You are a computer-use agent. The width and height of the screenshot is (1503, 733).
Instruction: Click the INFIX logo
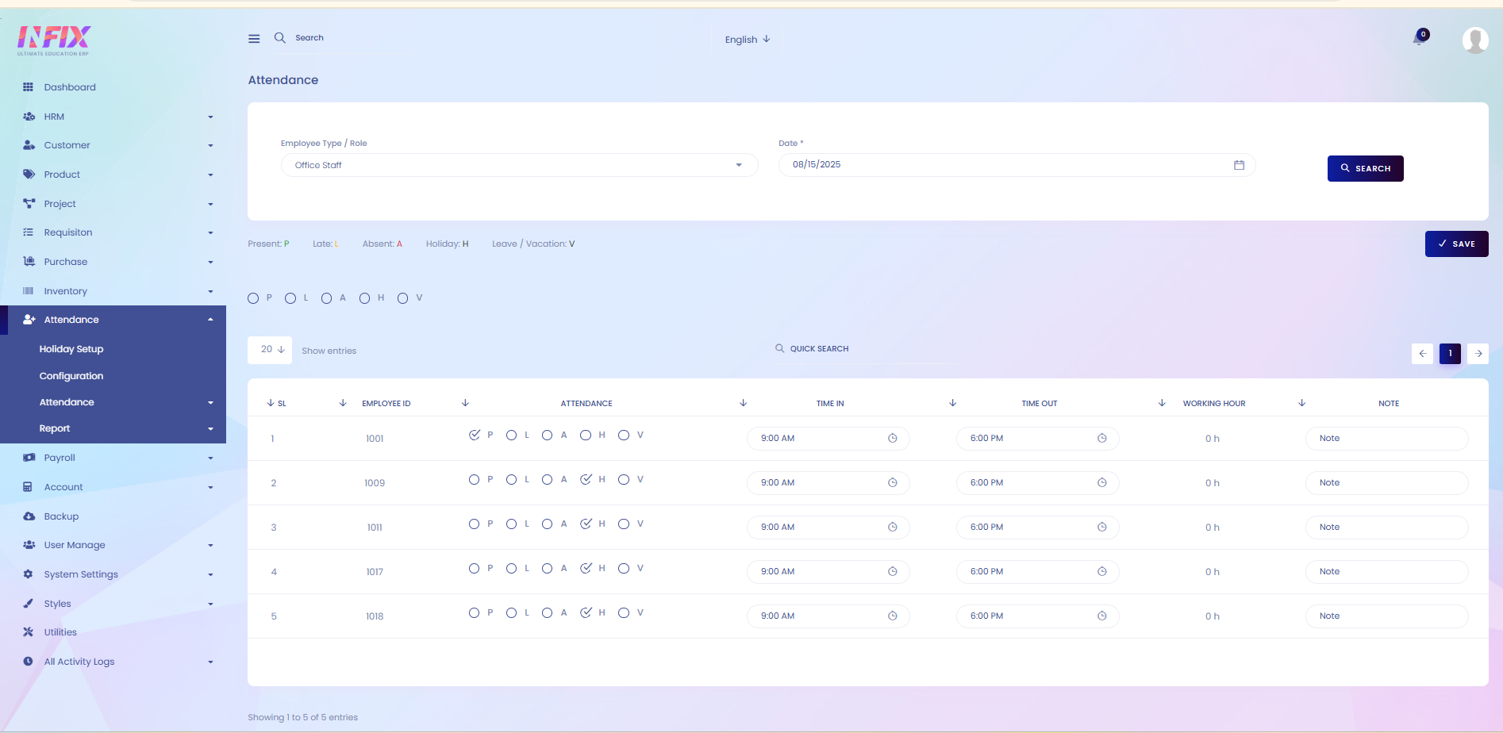(x=54, y=40)
